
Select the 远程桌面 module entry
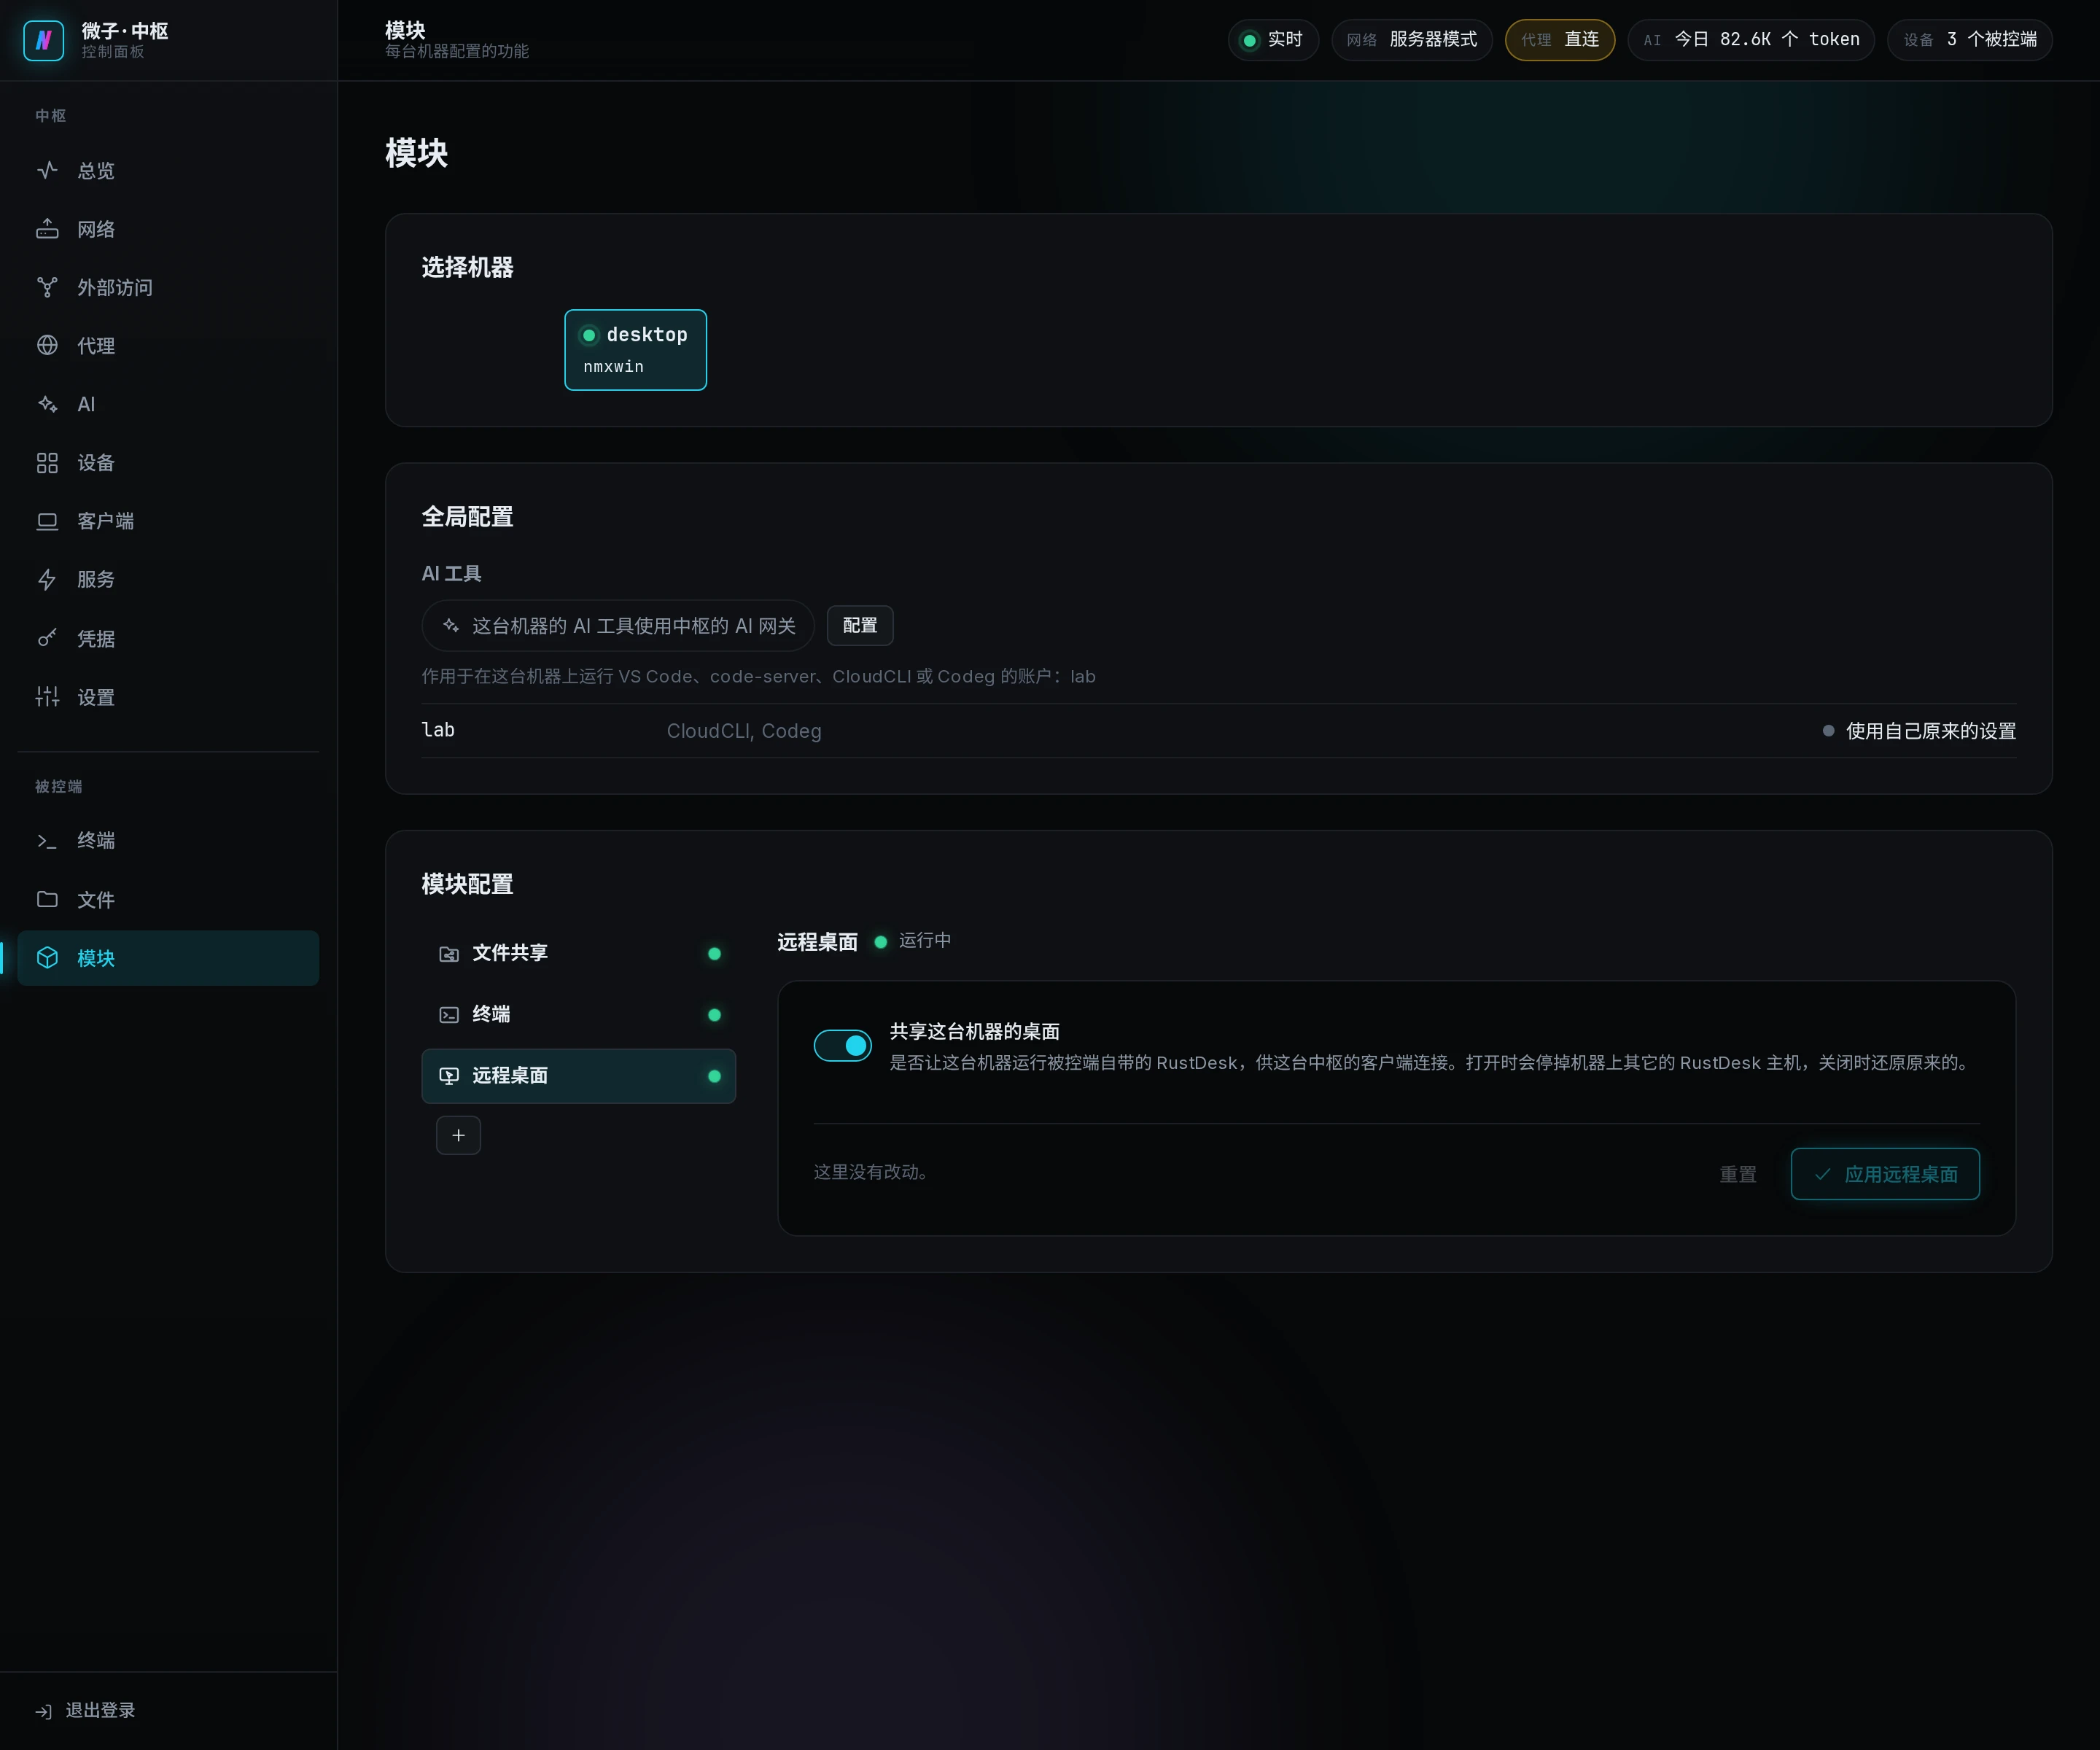coord(578,1076)
